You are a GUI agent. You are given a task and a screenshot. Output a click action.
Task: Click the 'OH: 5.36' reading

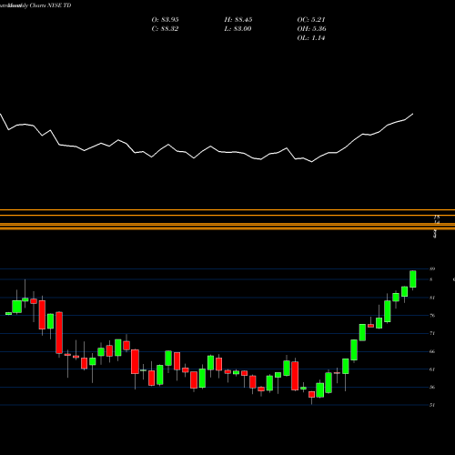(311, 29)
